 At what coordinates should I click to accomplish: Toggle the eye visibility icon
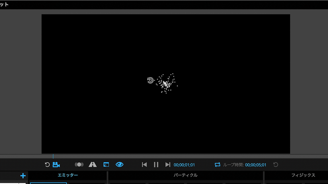(119, 164)
